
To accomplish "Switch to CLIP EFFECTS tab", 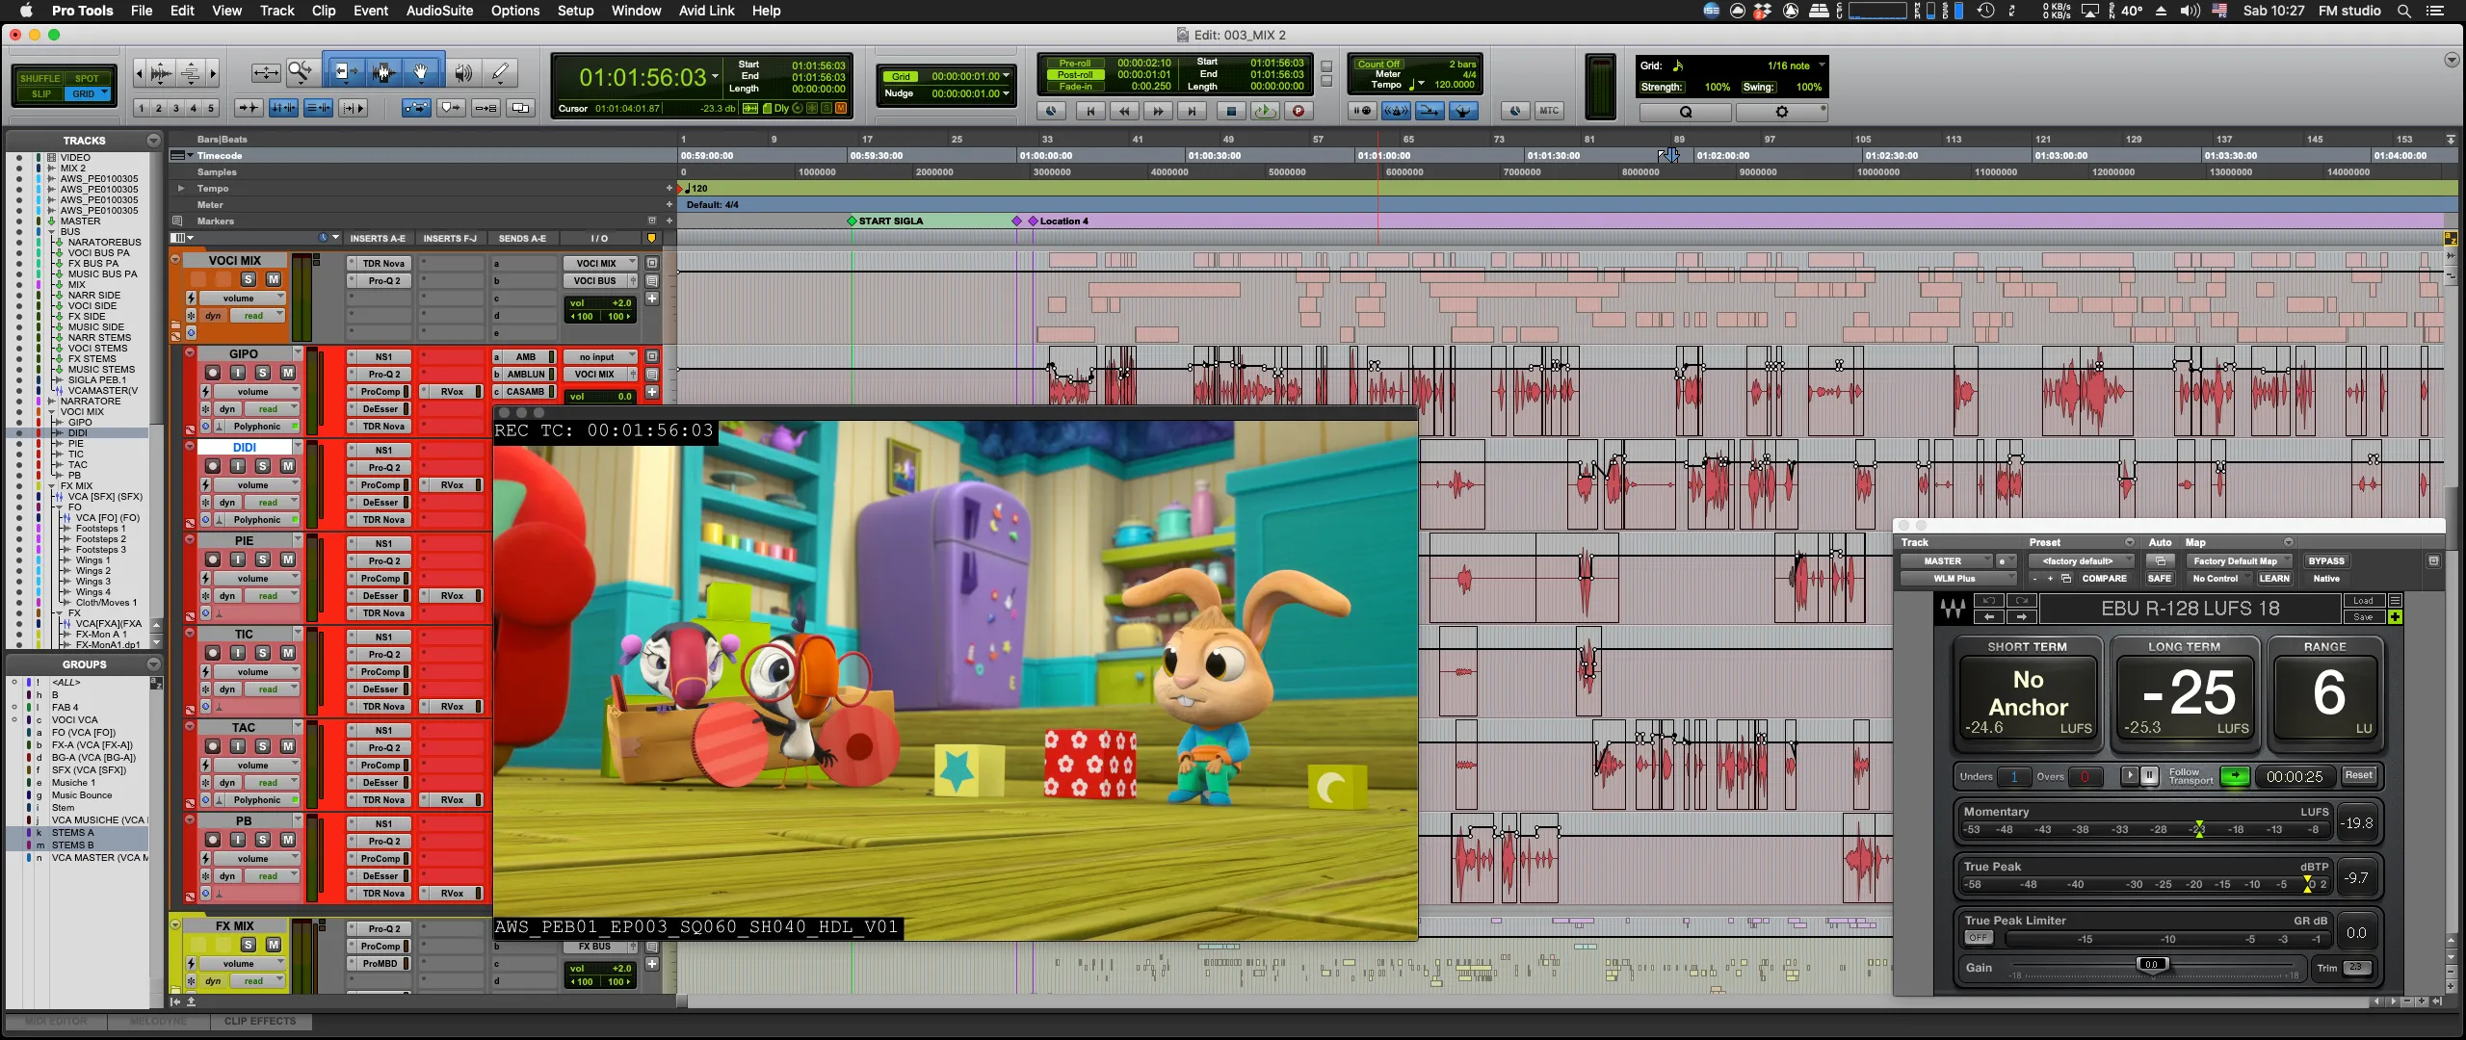I will click(x=260, y=1021).
